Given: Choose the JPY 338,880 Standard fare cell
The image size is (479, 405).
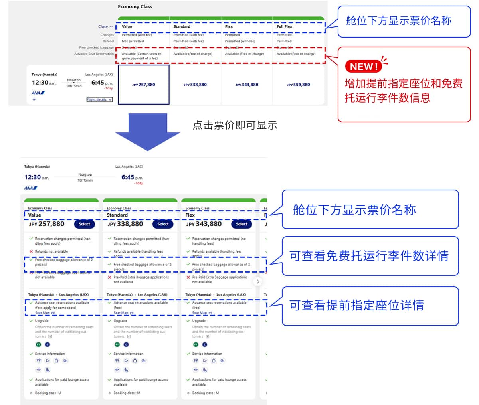Looking at the screenshot, I should coord(195,85).
